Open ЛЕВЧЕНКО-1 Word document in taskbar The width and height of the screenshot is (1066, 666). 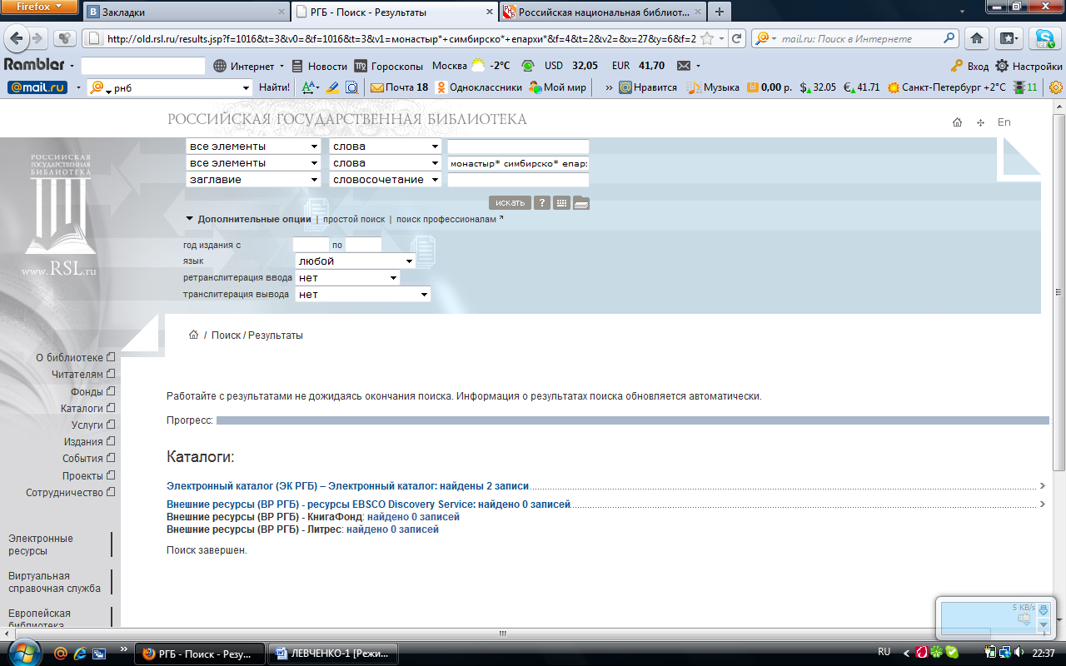[x=332, y=654]
